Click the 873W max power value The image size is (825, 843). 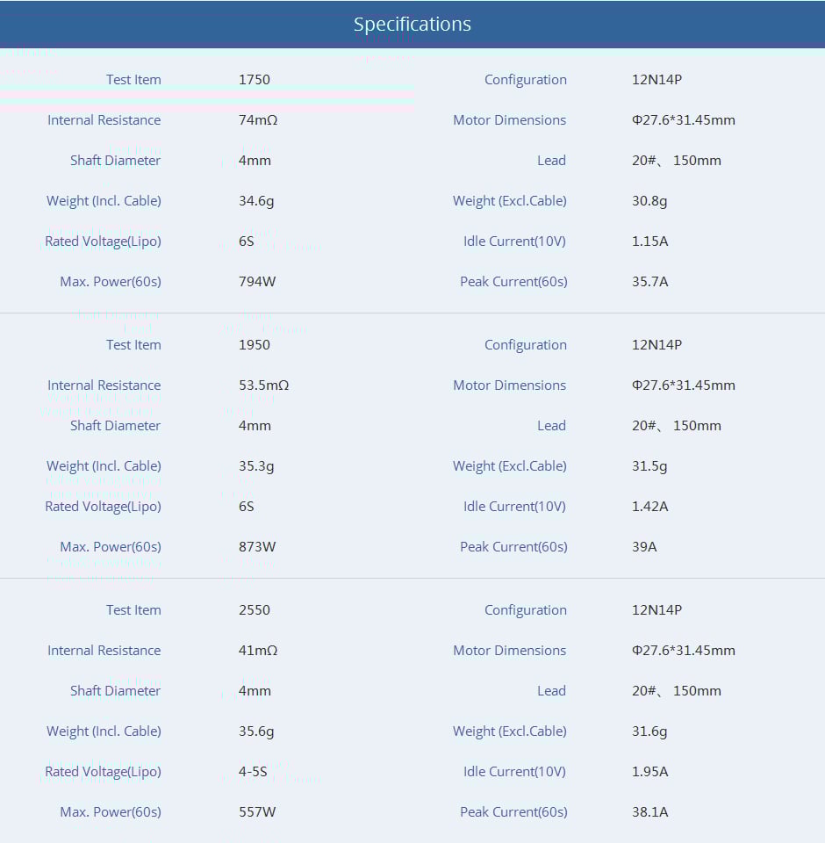257,547
